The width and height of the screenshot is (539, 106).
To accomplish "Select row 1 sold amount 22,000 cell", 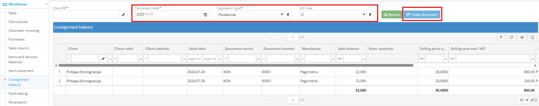I will pos(351,72).
